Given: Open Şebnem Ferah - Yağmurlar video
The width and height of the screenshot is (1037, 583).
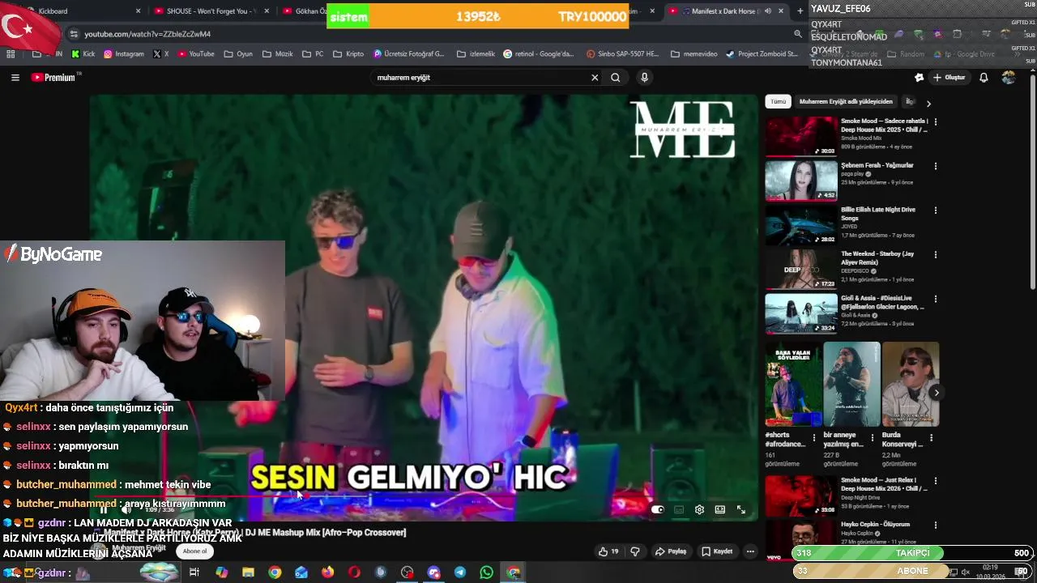Looking at the screenshot, I should pos(801,181).
